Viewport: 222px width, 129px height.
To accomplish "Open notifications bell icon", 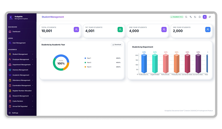I will click(x=200, y=17).
